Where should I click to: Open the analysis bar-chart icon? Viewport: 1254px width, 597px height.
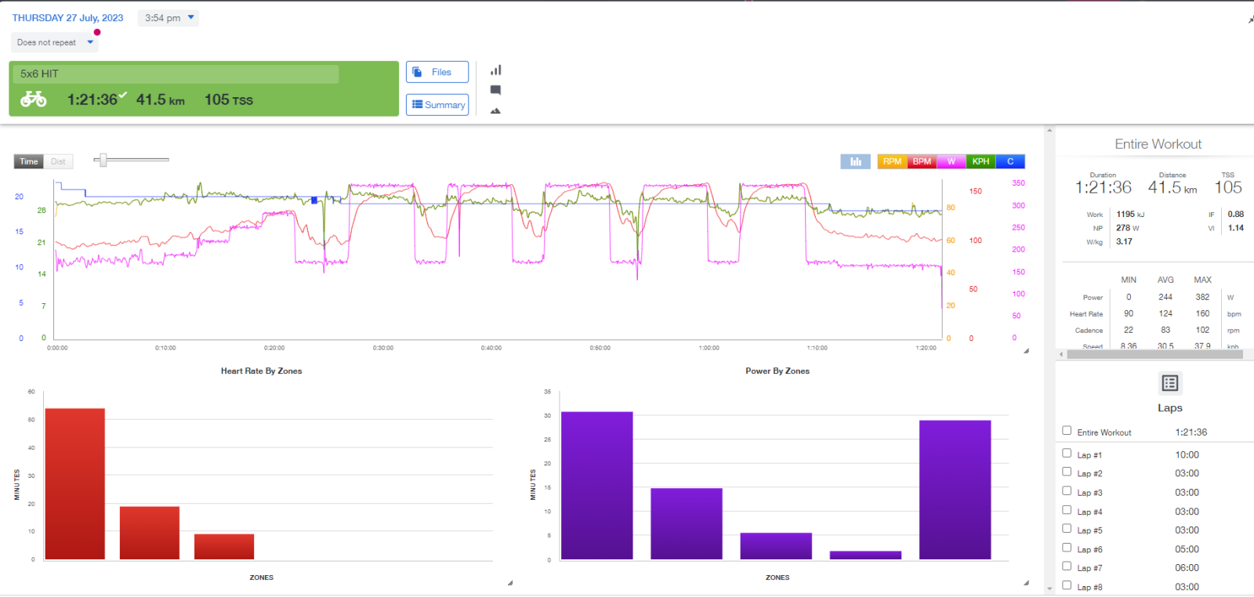[495, 71]
